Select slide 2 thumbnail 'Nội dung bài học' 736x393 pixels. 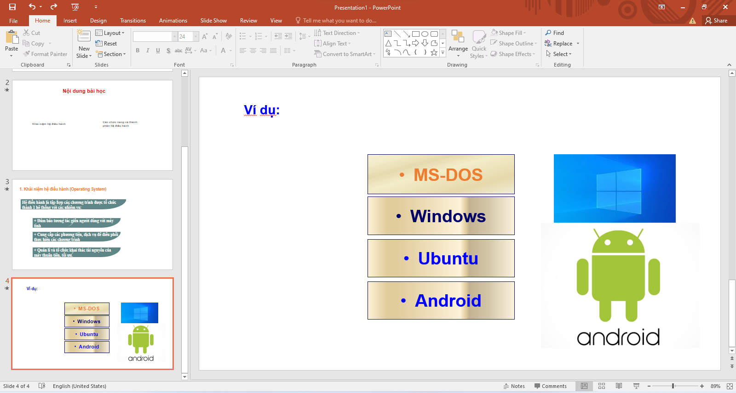point(92,125)
